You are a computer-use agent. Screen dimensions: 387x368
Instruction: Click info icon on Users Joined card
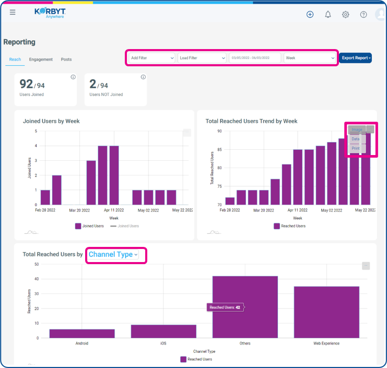(x=73, y=77)
